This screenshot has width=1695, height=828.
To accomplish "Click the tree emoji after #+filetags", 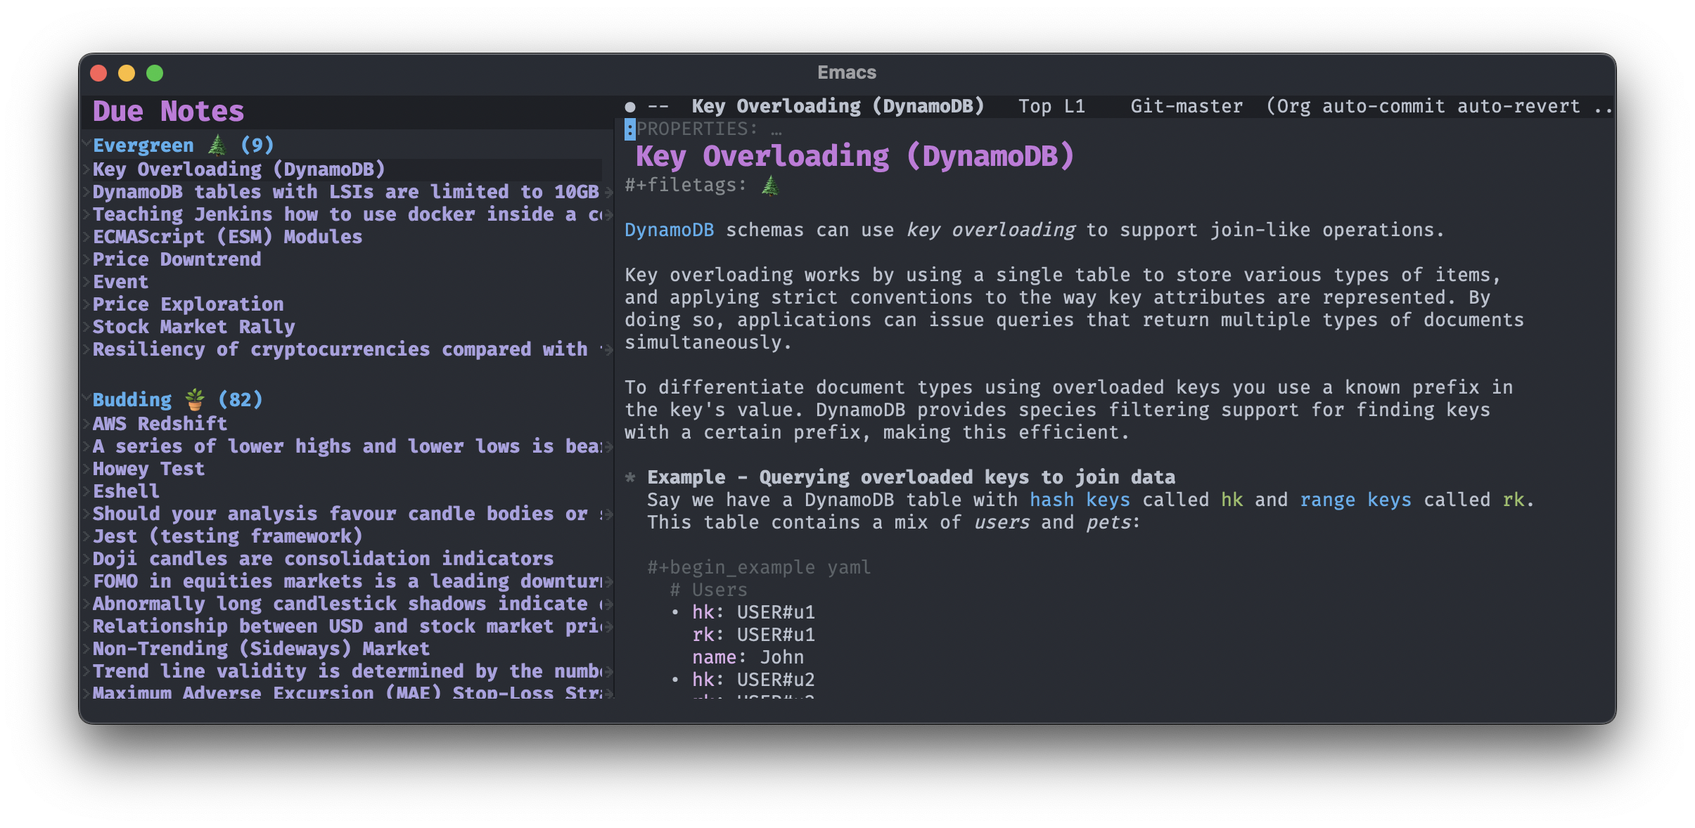I will pyautogui.click(x=771, y=186).
